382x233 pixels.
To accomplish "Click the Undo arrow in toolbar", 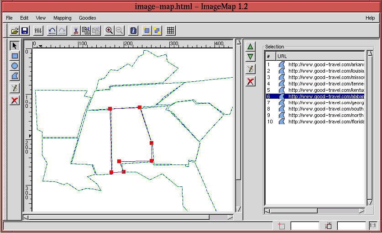I will (52, 31).
